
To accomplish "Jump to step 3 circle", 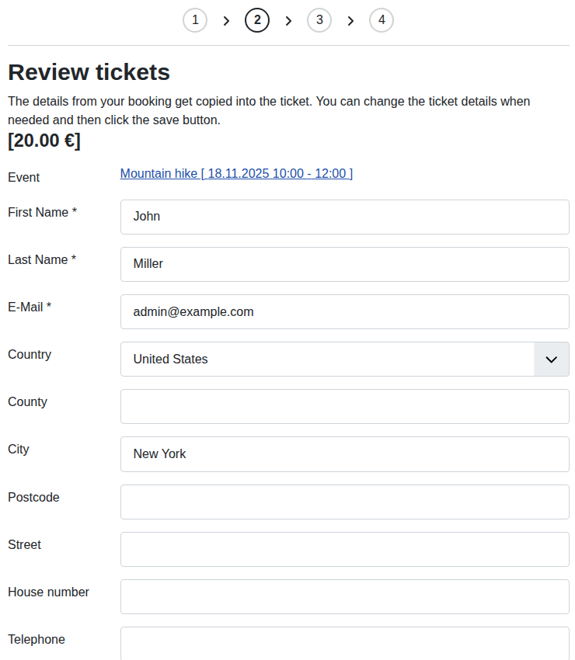I will [319, 20].
